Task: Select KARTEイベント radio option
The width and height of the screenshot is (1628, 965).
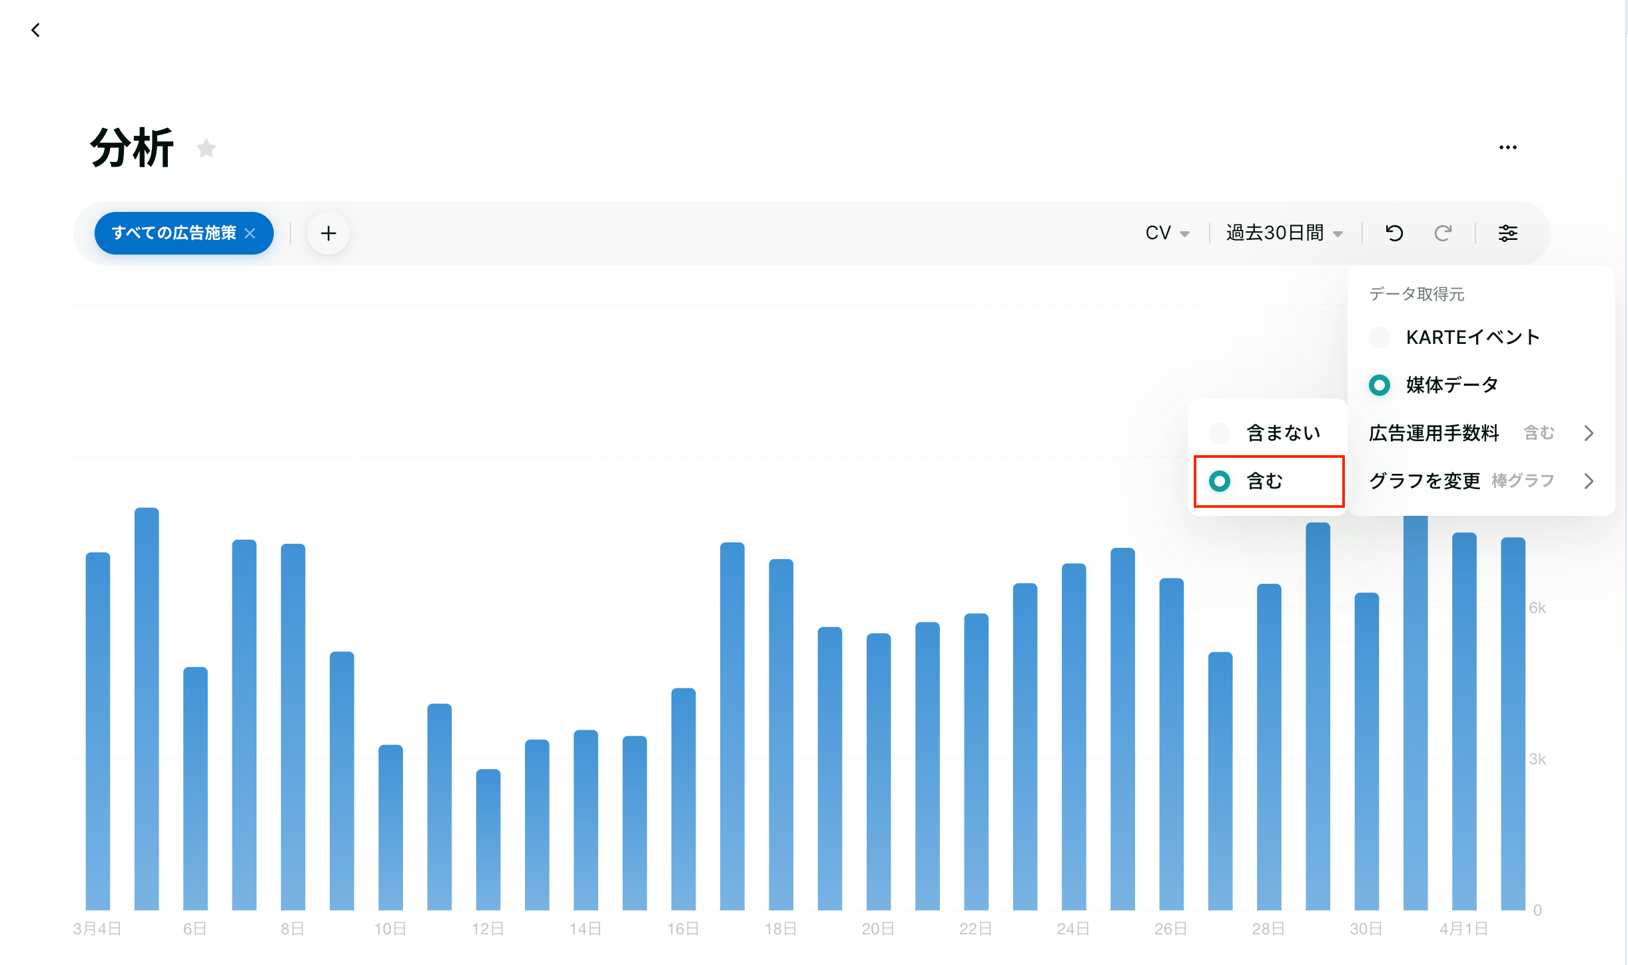Action: (x=1380, y=337)
